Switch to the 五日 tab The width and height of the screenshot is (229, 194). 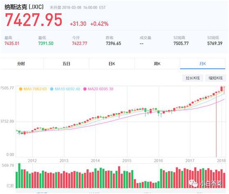coord(67,64)
